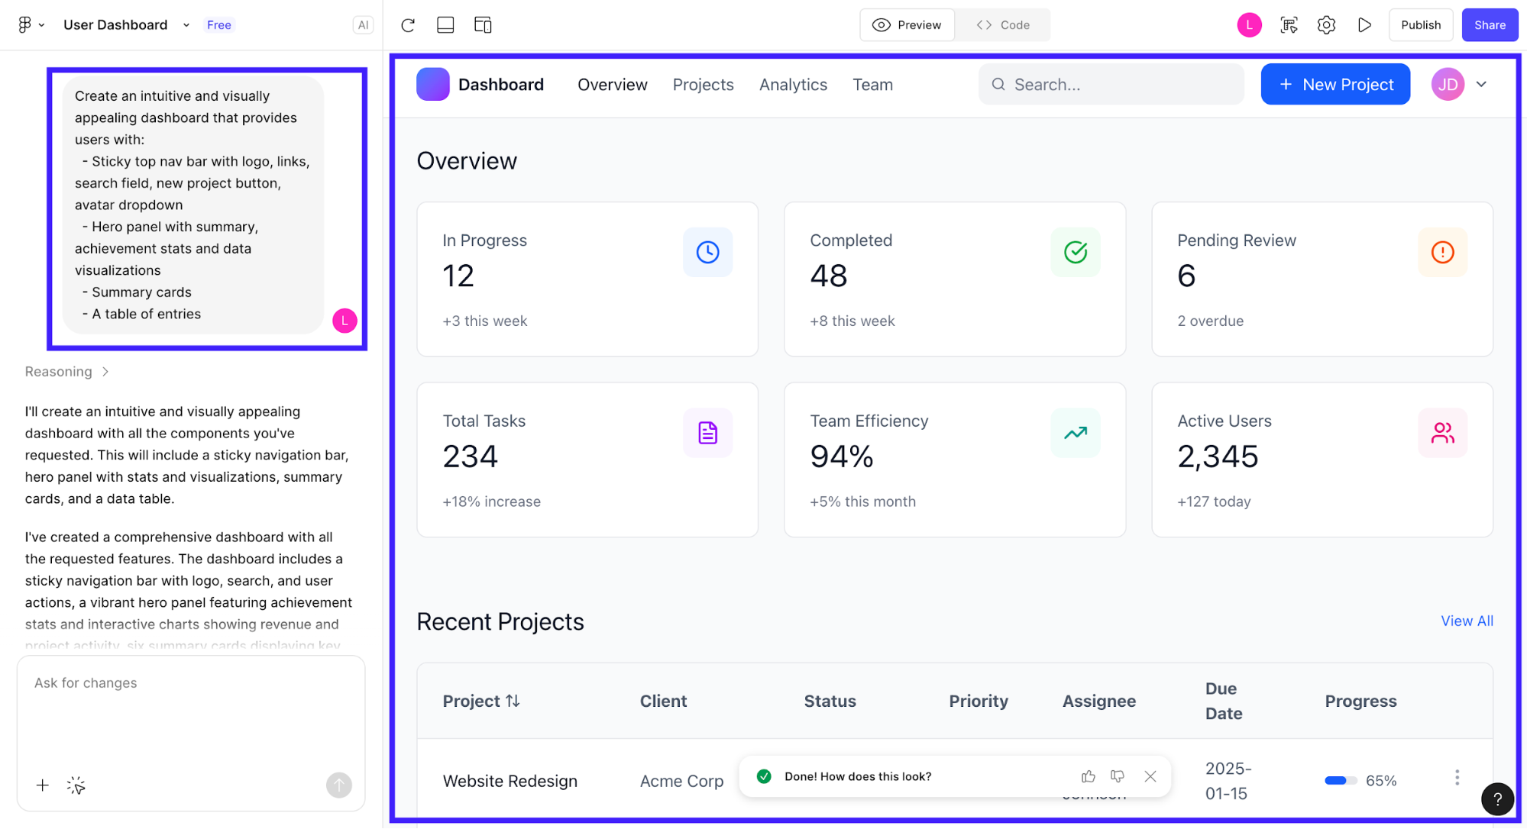The image size is (1527, 829).
Task: Click the tablet view layout icon
Action: point(445,25)
